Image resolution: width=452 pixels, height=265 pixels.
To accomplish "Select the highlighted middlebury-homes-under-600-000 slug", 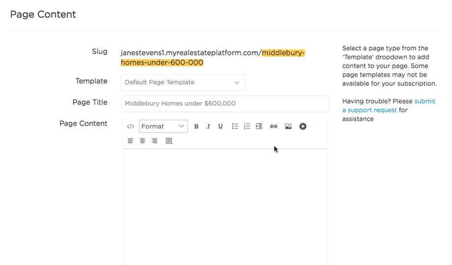I will 213,57.
